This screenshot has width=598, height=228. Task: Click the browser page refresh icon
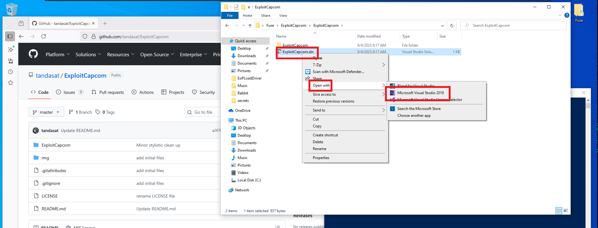click(x=44, y=36)
